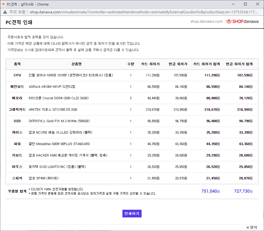The width and height of the screenshot is (264, 231).
Task: Click the 다나와가 100% 안전거래 notice
Action: pos(56,189)
